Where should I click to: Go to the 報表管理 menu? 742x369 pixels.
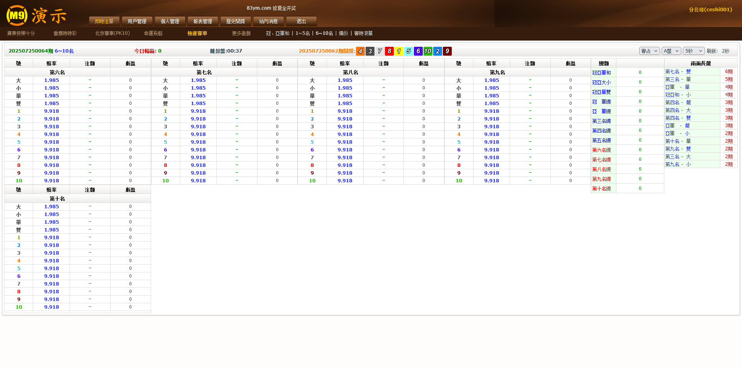click(x=203, y=21)
